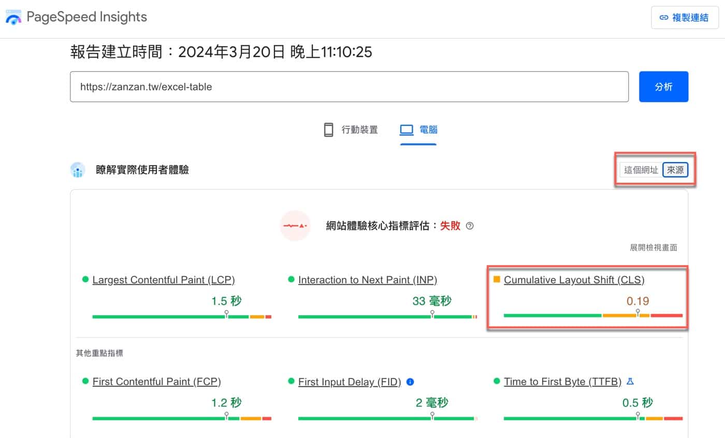Click the 33 毫秒 INP value
Image resolution: width=725 pixels, height=438 pixels.
point(431,301)
